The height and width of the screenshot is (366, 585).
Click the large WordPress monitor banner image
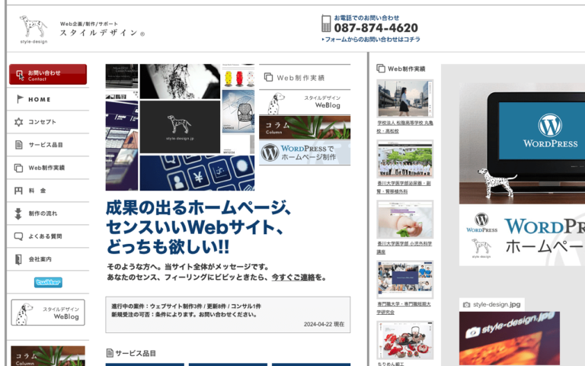pyautogui.click(x=522, y=174)
